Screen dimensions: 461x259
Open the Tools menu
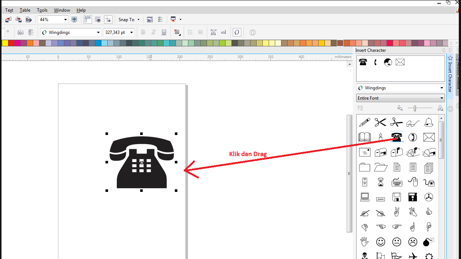pos(42,10)
